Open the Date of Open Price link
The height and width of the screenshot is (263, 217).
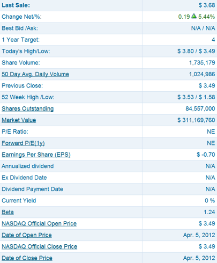27,235
